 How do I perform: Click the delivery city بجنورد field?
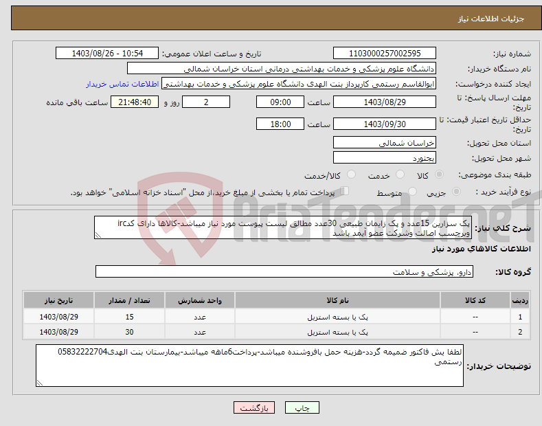[x=385, y=157]
